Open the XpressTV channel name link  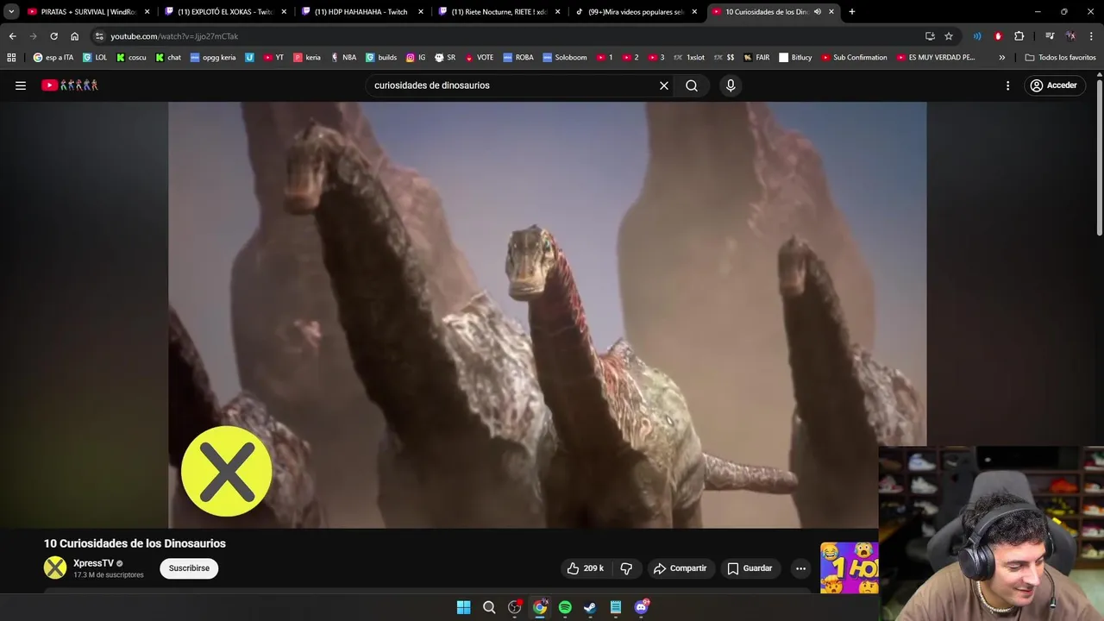[93, 563]
